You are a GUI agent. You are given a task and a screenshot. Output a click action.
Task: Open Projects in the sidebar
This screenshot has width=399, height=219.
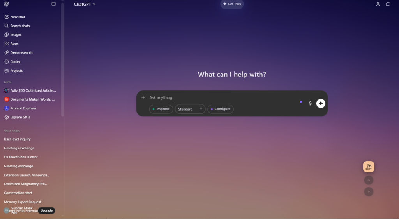[16, 71]
